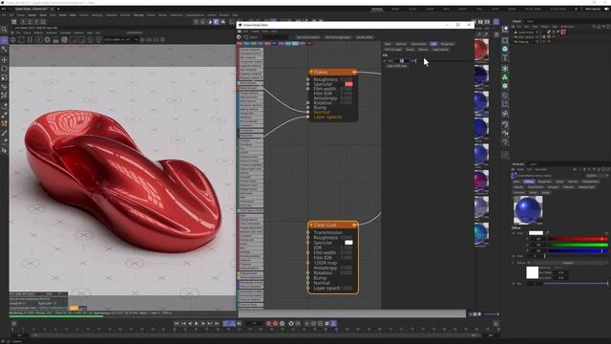The height and width of the screenshot is (344, 611).
Task: Open the HDR sRGB dropdown in Live Viewer
Action: click(x=114, y=40)
